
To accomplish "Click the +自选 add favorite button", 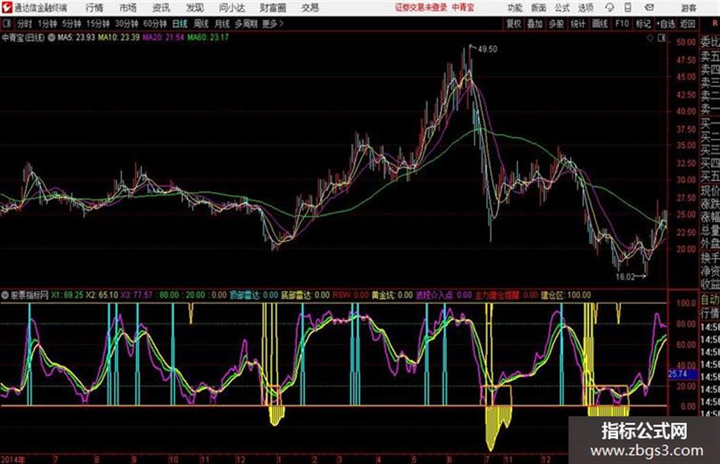I will tap(666, 24).
